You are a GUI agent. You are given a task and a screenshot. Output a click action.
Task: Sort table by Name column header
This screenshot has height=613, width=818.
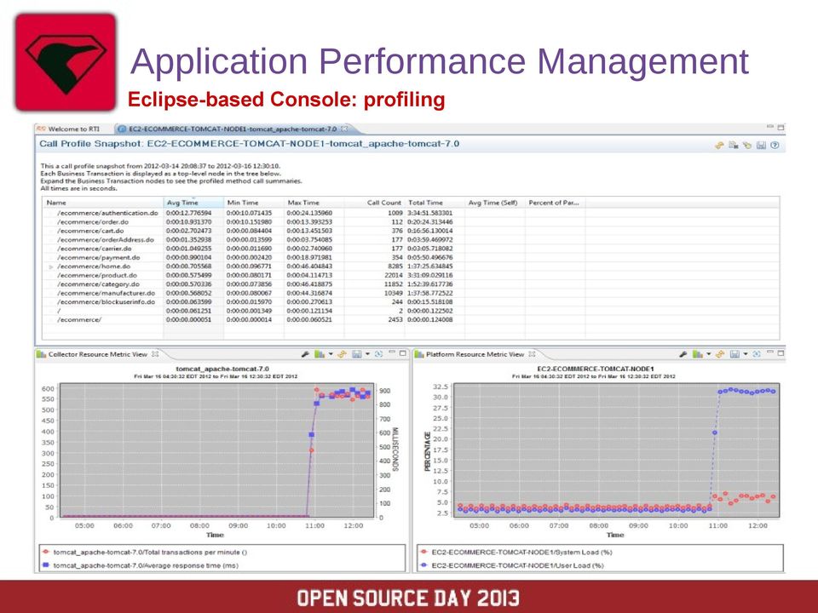pyautogui.click(x=103, y=203)
